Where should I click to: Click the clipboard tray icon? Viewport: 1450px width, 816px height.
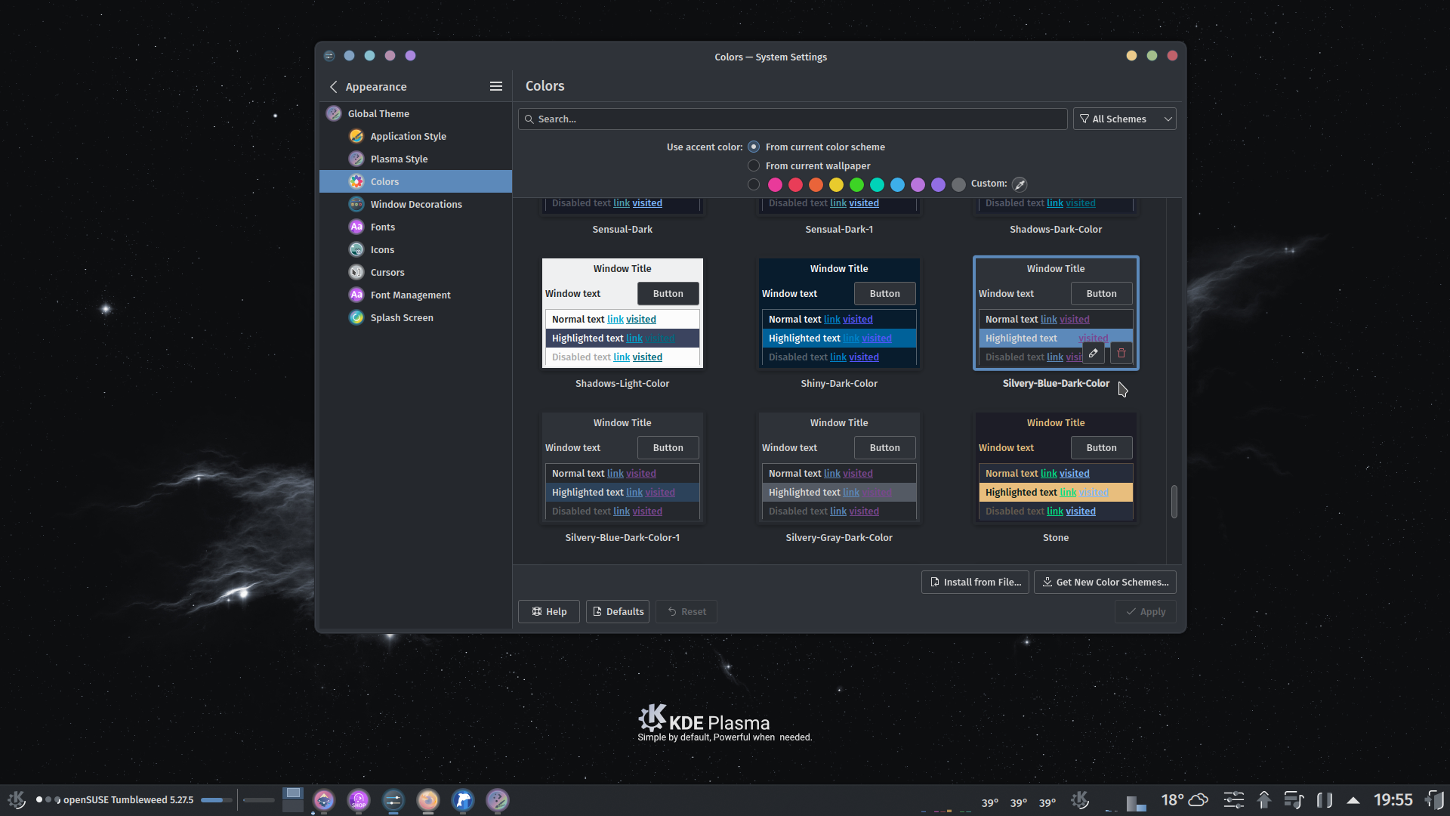click(x=1324, y=800)
